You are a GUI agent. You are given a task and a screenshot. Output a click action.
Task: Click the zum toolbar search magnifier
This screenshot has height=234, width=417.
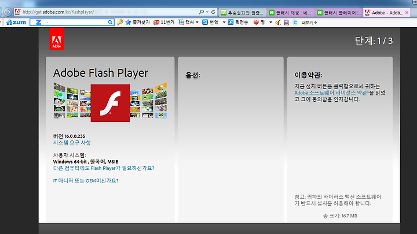click(x=110, y=23)
